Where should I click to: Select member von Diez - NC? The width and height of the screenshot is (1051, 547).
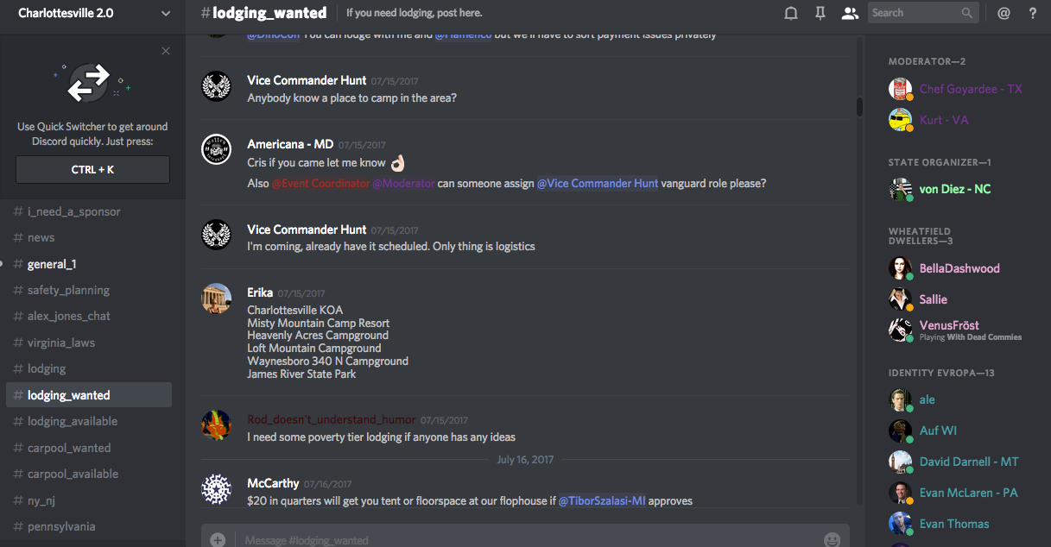click(x=954, y=189)
